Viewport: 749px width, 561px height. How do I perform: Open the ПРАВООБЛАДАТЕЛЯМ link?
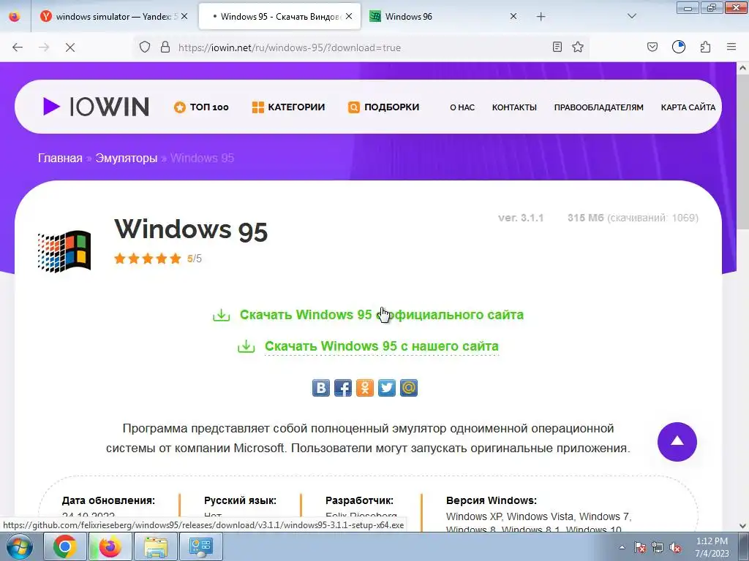[x=598, y=107]
